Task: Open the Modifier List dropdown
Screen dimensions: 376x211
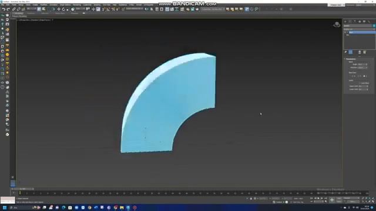Action: pos(360,29)
